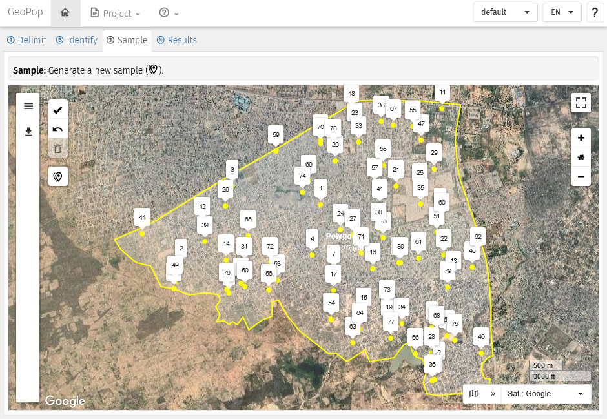Open the hamburger menu on map
This screenshot has height=419, width=607.
pos(28,106)
